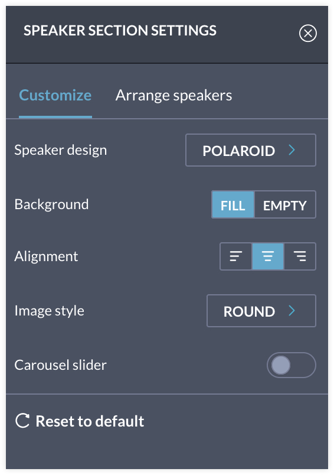Image resolution: width=334 pixels, height=475 pixels.
Task: Click the Carousel slider label text
Action: [x=61, y=365]
